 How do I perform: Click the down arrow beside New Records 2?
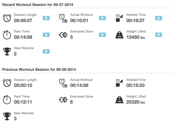[46, 51]
